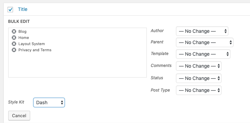Click the Privacy and Terms entry text

[35, 50]
